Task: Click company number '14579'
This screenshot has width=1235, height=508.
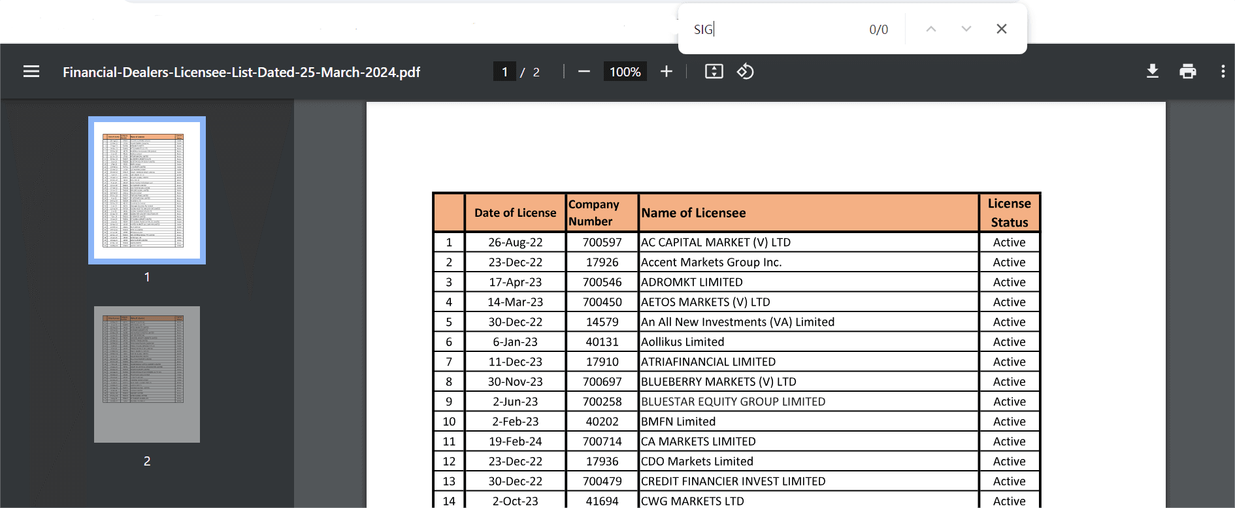Action: point(602,322)
